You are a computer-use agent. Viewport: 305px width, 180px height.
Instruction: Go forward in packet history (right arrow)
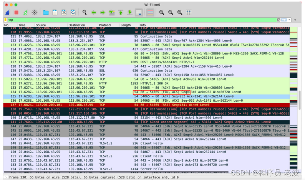(x=103, y=13)
